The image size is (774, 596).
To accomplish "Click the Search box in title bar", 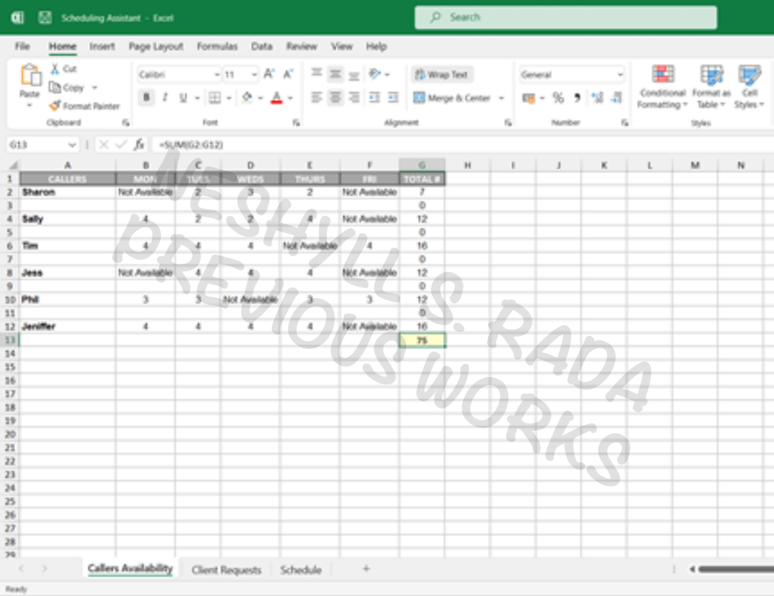I will [x=566, y=17].
